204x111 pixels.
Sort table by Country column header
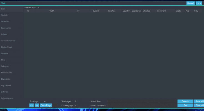coord(126,11)
